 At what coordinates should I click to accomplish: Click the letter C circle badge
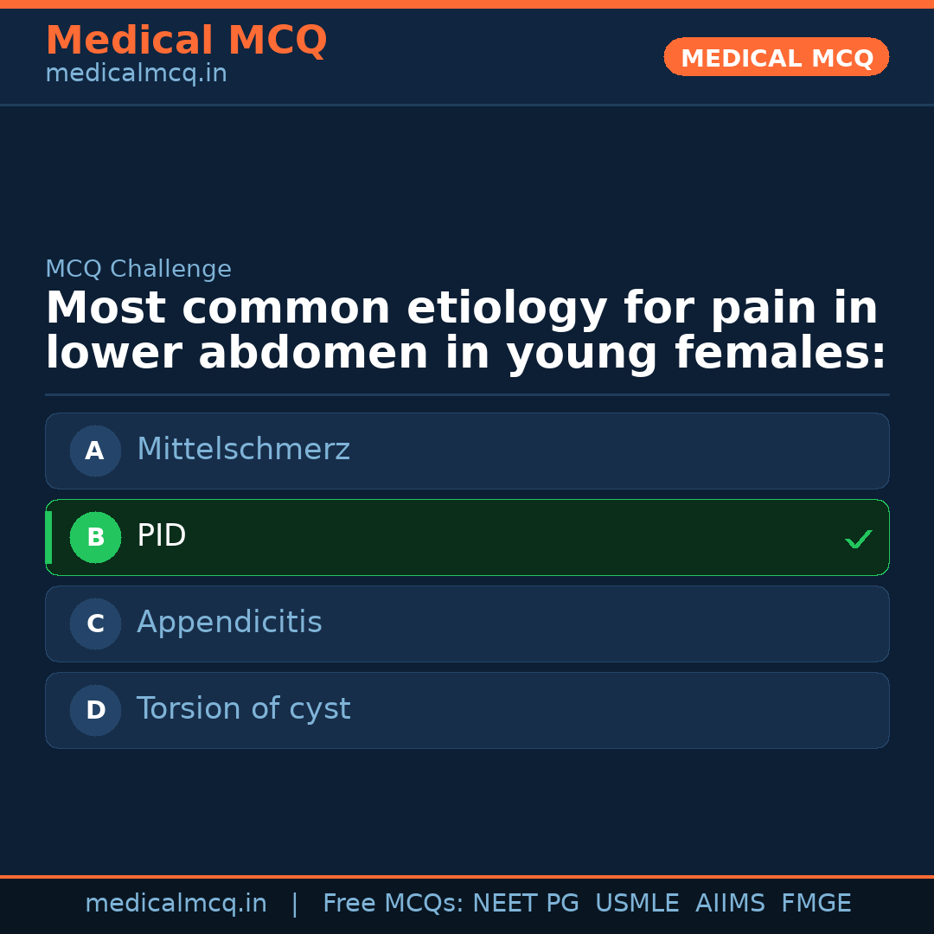[x=95, y=624]
